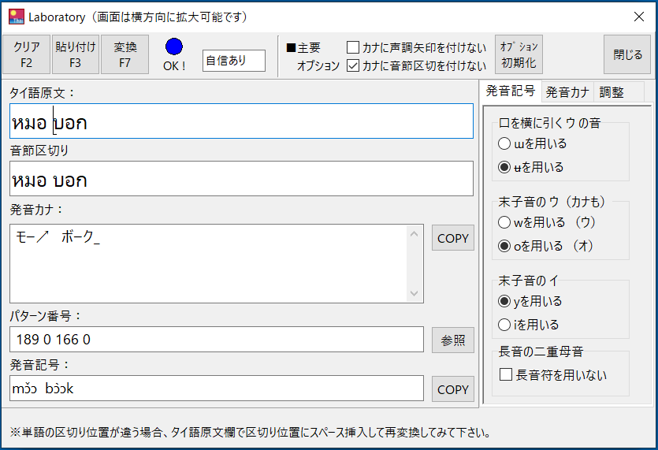Click the 閉じる button

pos(627,54)
